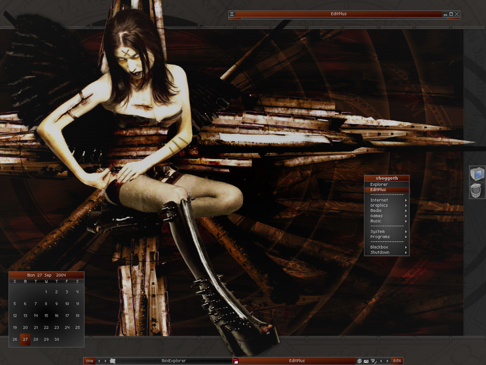Select day 25 in the calendar
Viewport: 486px width, 365px height.
(x=77, y=327)
